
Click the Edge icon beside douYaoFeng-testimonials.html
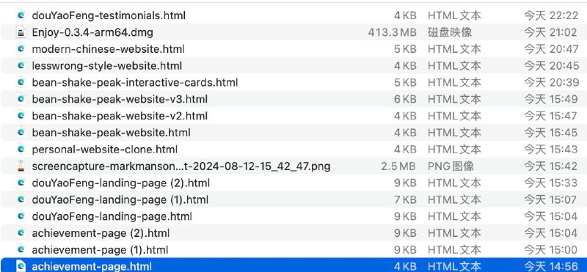pos(21,15)
